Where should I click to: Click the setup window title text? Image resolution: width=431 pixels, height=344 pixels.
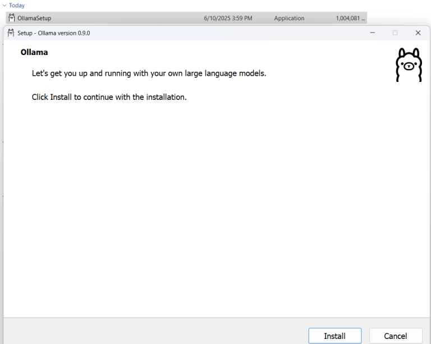(54, 33)
